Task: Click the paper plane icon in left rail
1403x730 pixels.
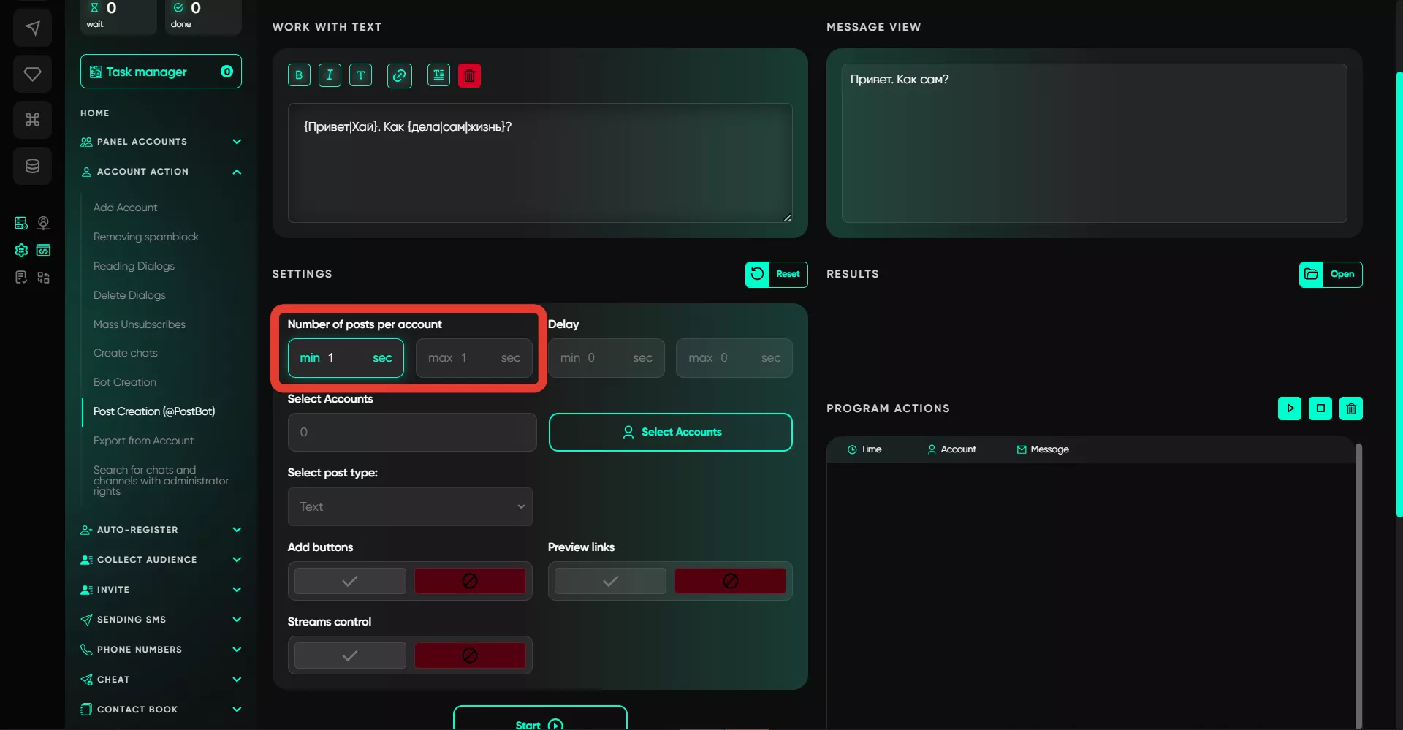Action: (x=32, y=28)
